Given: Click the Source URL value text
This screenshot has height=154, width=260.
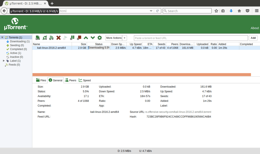Looking at the screenshot, I should (x=178, y=112).
